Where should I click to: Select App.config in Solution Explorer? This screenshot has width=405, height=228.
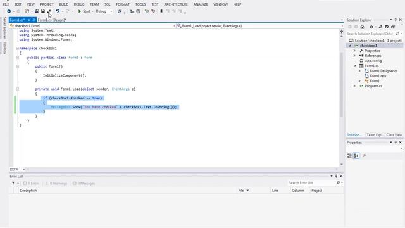point(373,61)
